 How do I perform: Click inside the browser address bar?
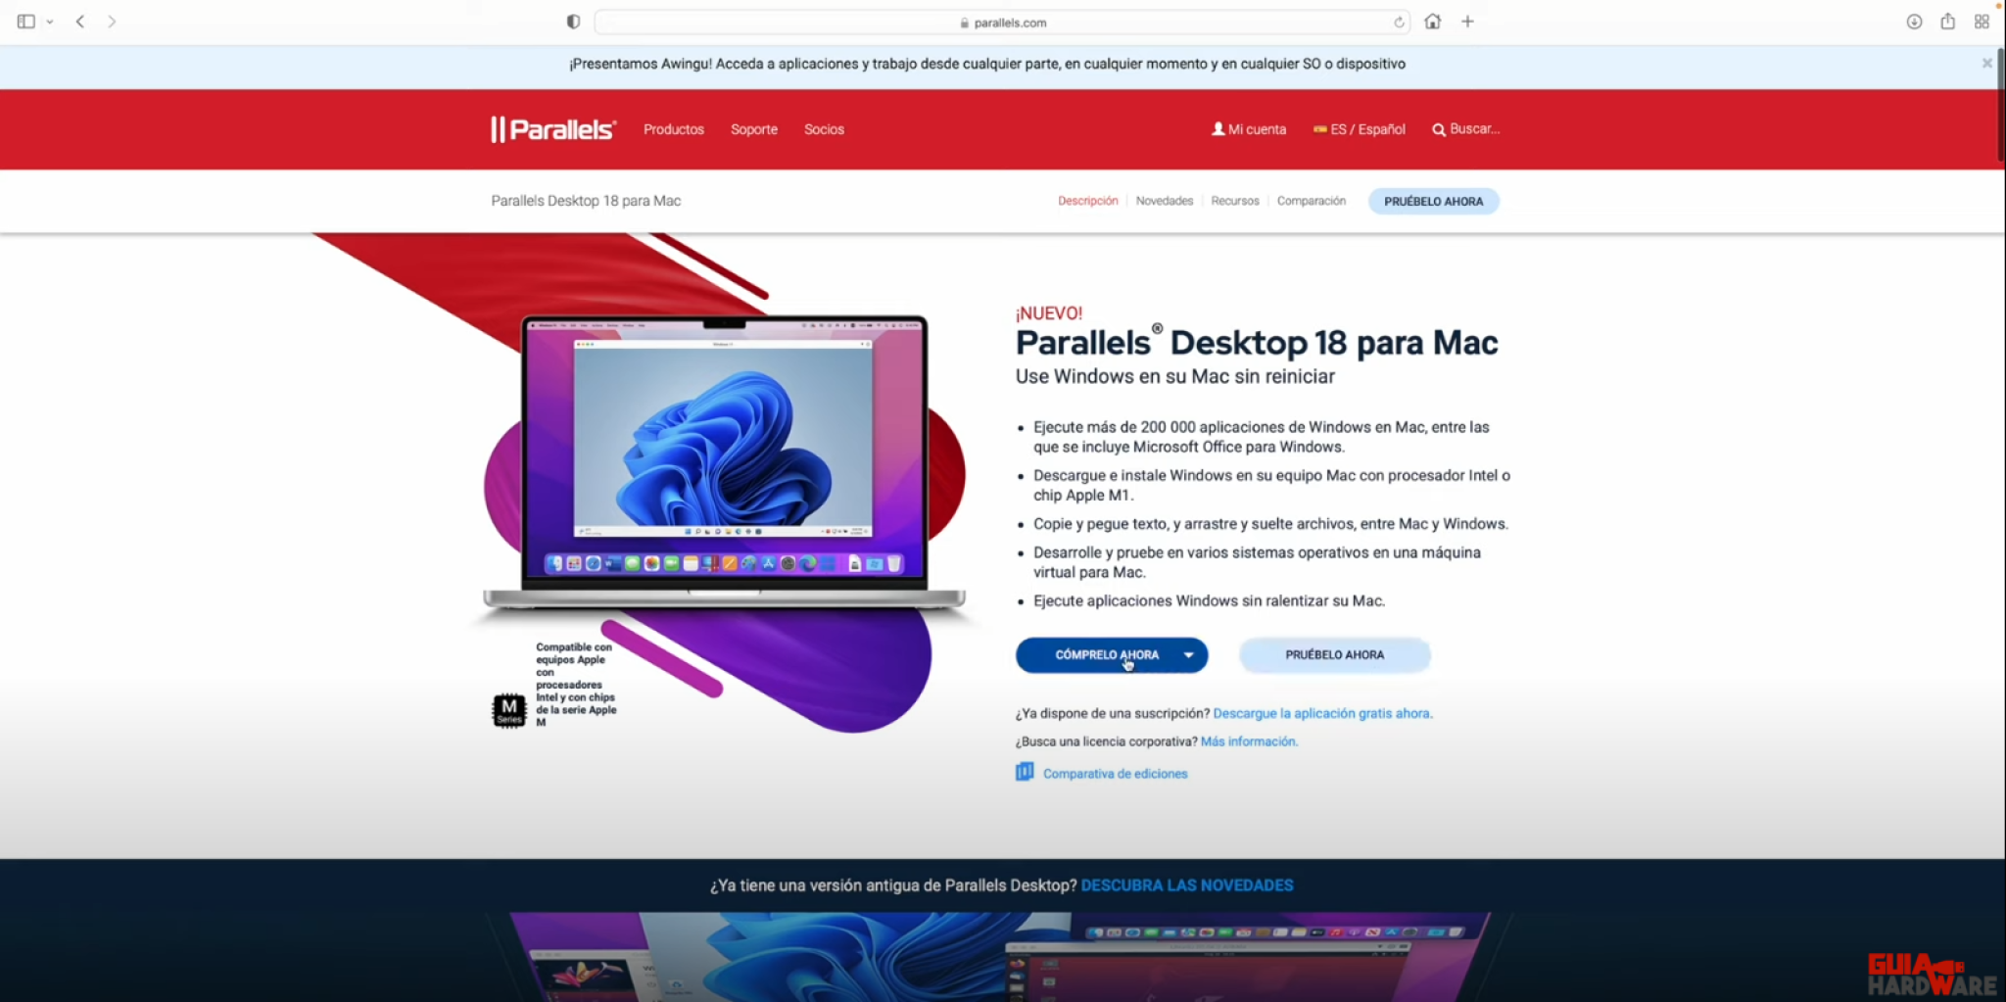pos(1003,22)
